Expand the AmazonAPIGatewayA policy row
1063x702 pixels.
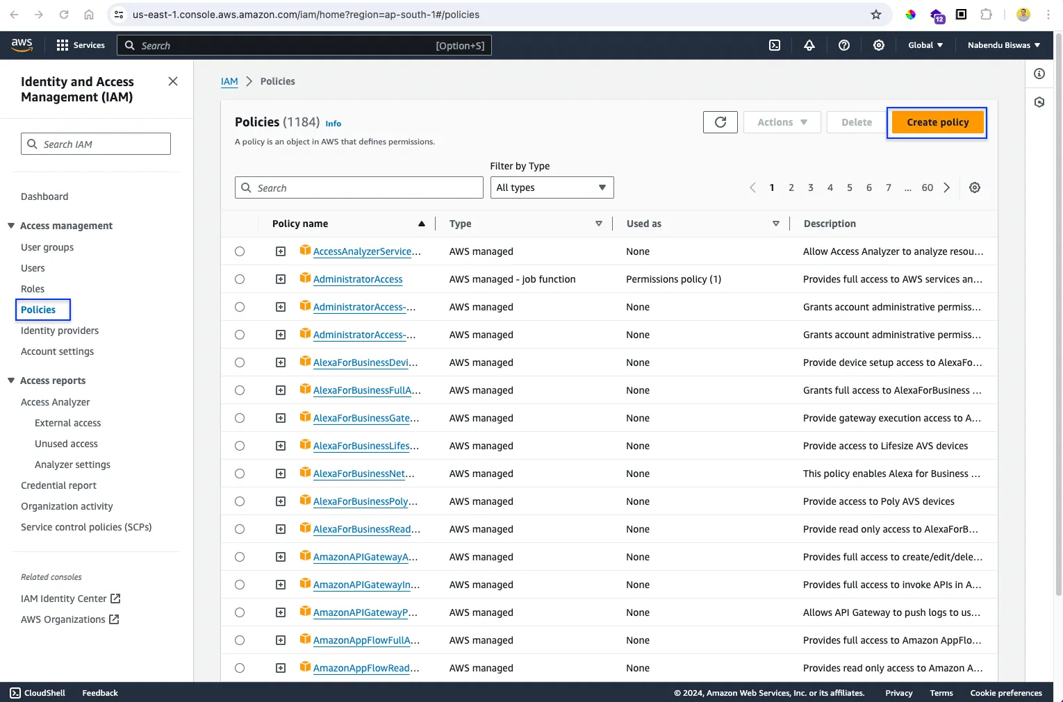coord(281,557)
